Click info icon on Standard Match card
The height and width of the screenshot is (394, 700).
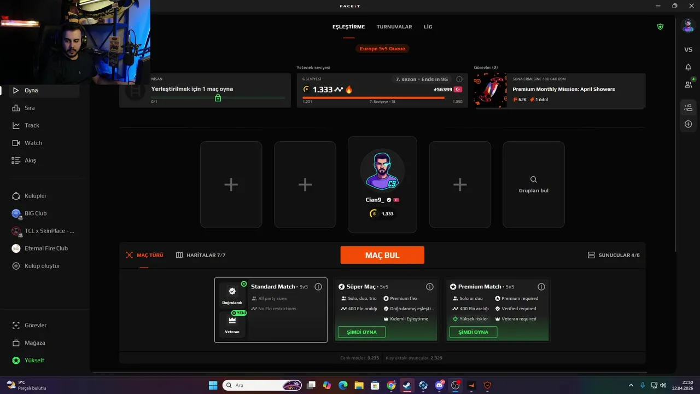[x=318, y=287]
